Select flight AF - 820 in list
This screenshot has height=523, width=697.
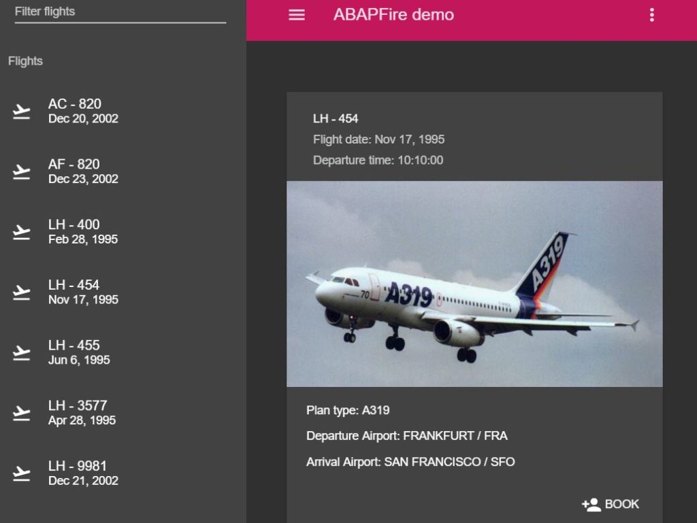(123, 171)
